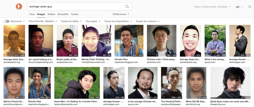The height and width of the screenshot is (107, 254).
Task: Click the DuckDuckGo logo icon
Action: click(x=19, y=6)
